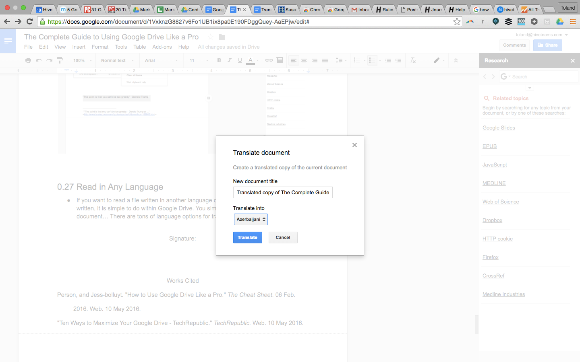This screenshot has height=362, width=580.
Task: Click the Research panel search field
Action: (x=539, y=76)
